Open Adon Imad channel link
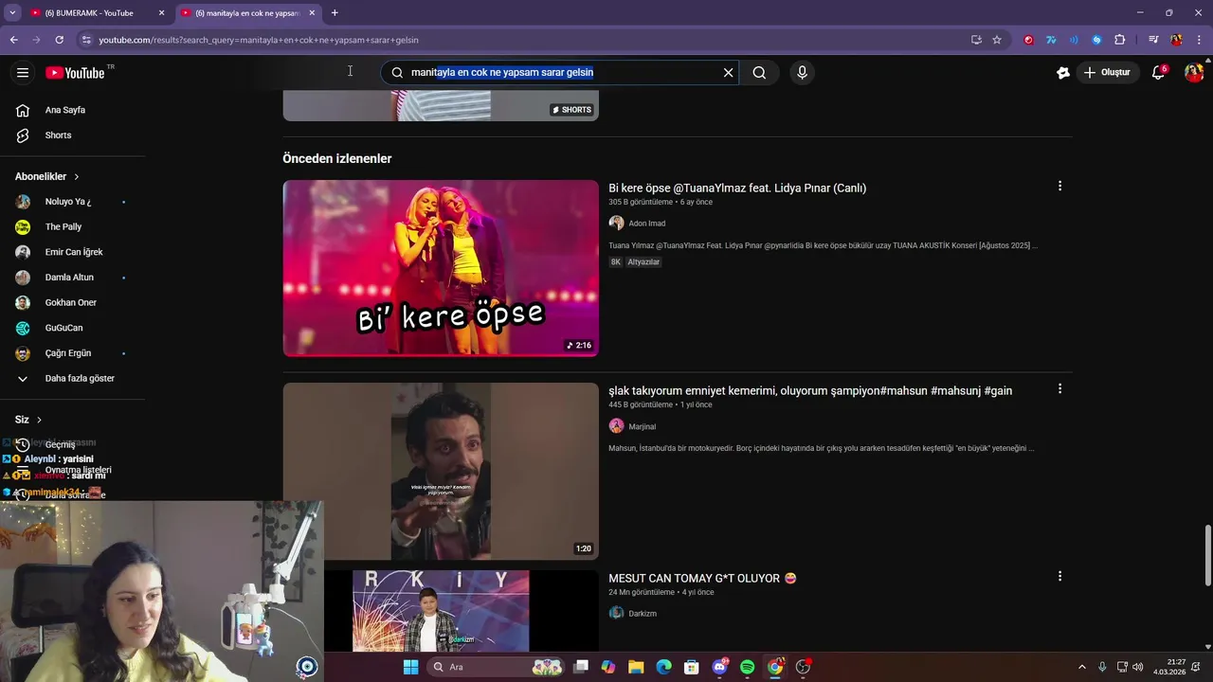Image resolution: width=1213 pixels, height=682 pixels. (646, 224)
